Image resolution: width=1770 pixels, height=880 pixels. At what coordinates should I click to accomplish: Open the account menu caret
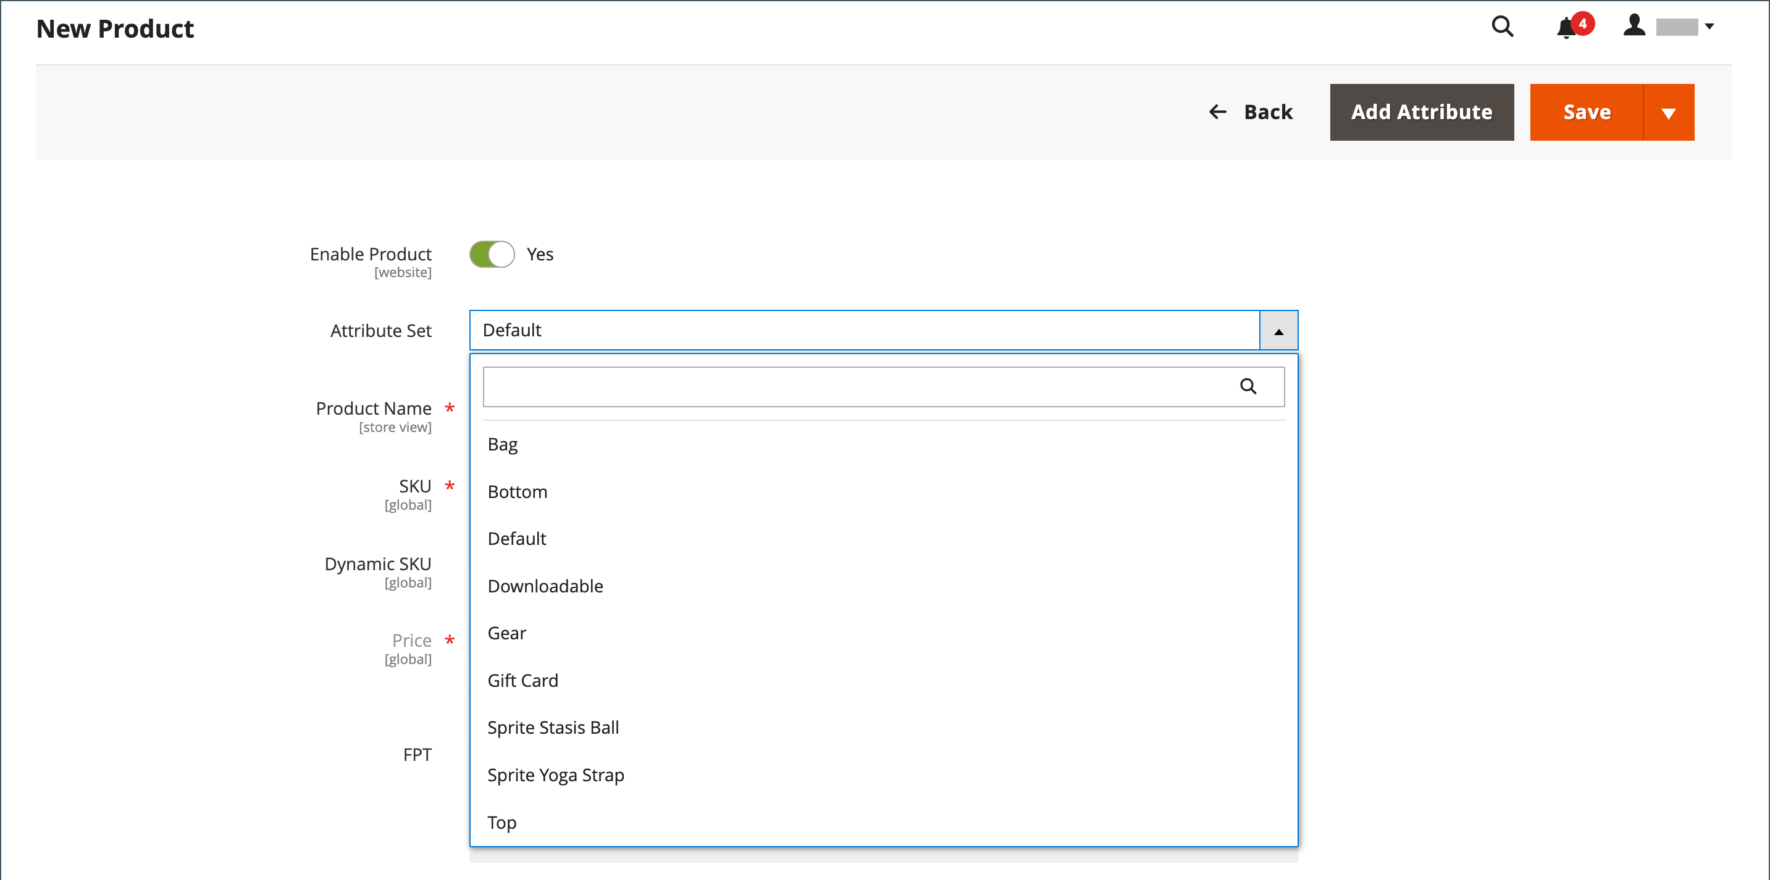[x=1709, y=27]
